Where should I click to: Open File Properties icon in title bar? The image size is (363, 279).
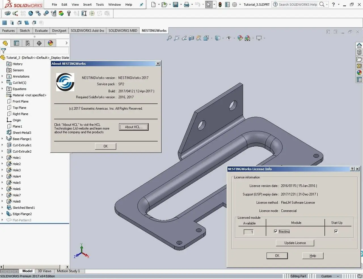pos(227,5)
